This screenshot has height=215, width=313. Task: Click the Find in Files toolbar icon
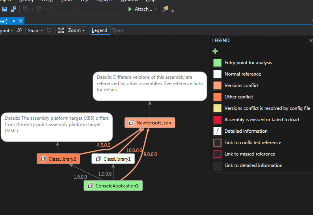pyautogui.click(x=166, y=9)
